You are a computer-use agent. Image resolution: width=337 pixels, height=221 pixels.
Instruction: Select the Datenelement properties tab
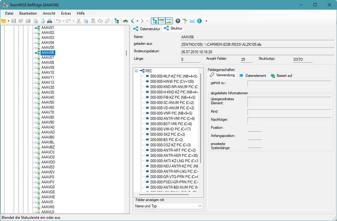click(x=253, y=75)
